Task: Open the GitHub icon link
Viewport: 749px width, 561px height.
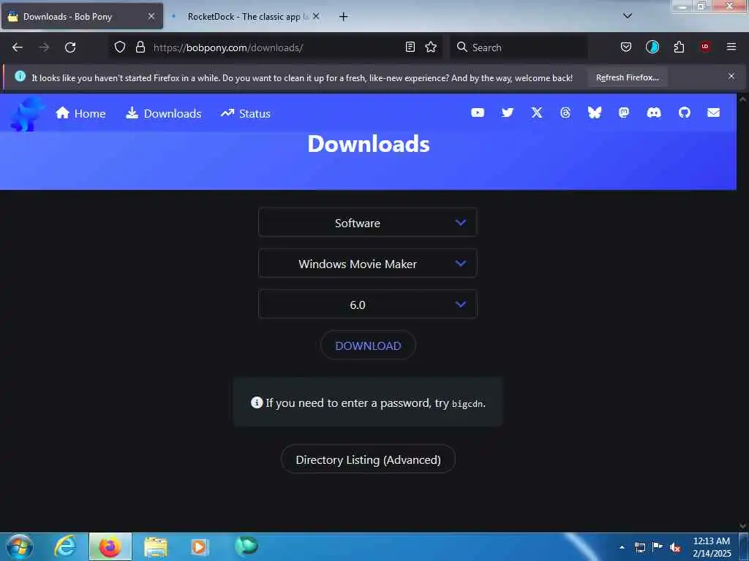Action: [x=685, y=112]
